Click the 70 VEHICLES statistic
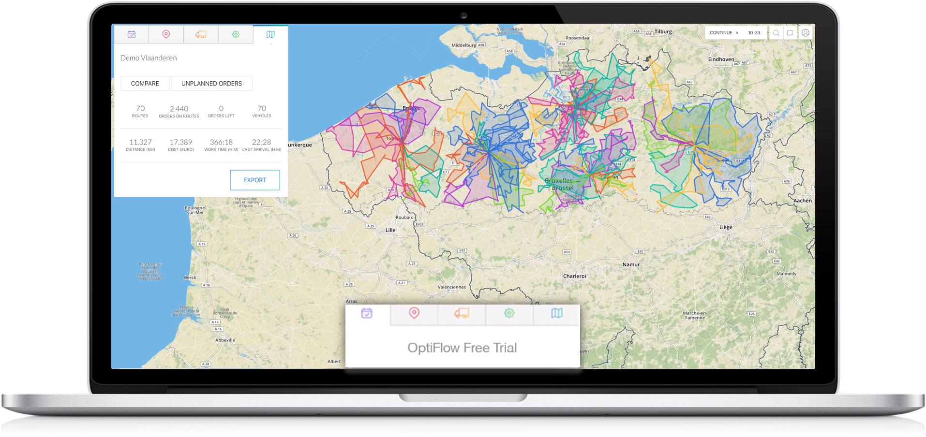This screenshot has height=437, width=926. pos(262,111)
